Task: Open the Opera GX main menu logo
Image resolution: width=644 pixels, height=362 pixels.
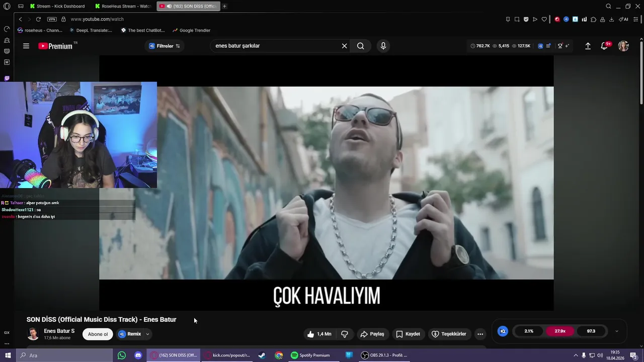Action: (7, 6)
